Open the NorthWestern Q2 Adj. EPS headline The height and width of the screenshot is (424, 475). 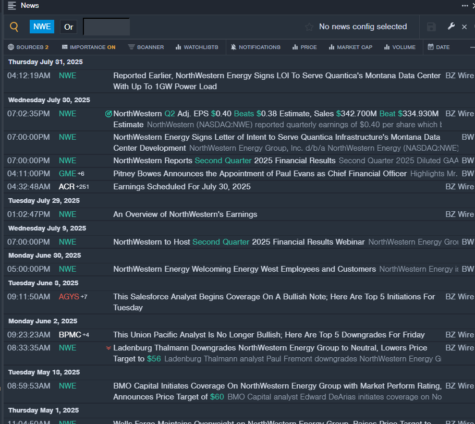click(276, 119)
